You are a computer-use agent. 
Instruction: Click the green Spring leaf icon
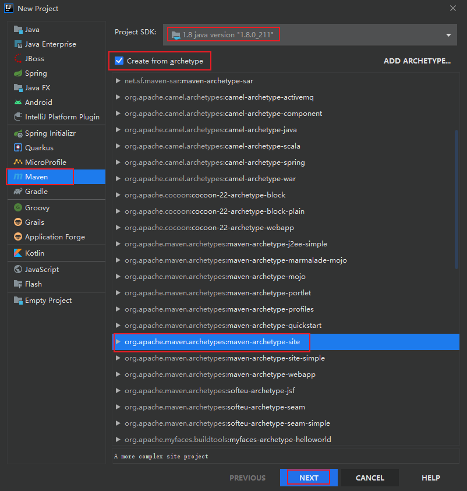coord(18,73)
